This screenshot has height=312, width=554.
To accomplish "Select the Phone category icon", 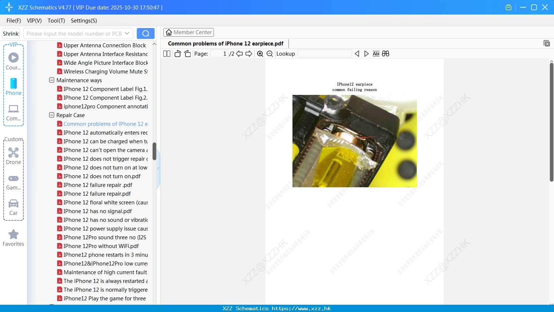I will [13, 87].
